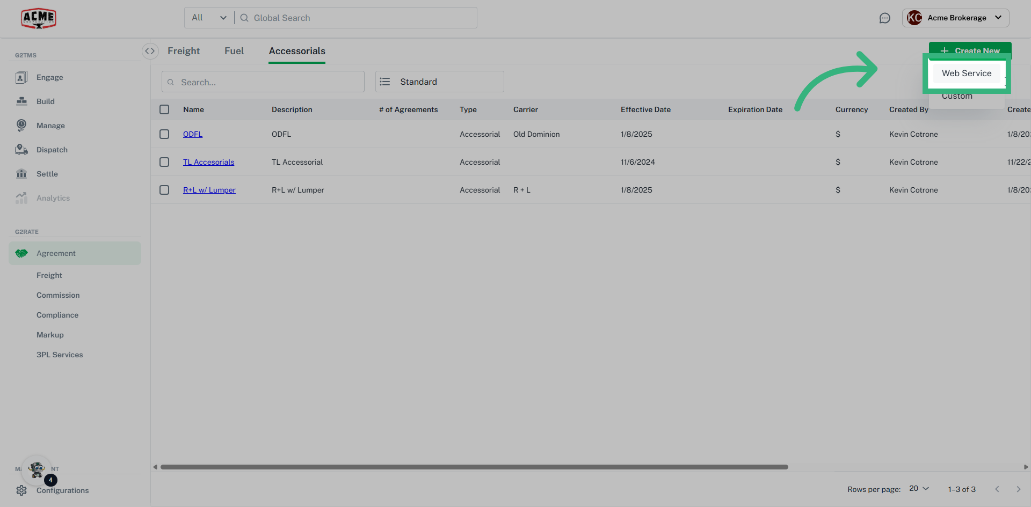Open the R+L w/ Lumper agreement link
The width and height of the screenshot is (1031, 507).
coord(209,190)
